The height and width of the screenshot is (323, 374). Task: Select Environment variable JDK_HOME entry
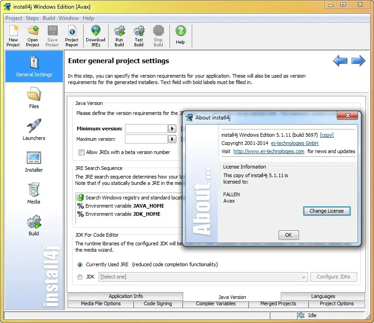pos(119,214)
